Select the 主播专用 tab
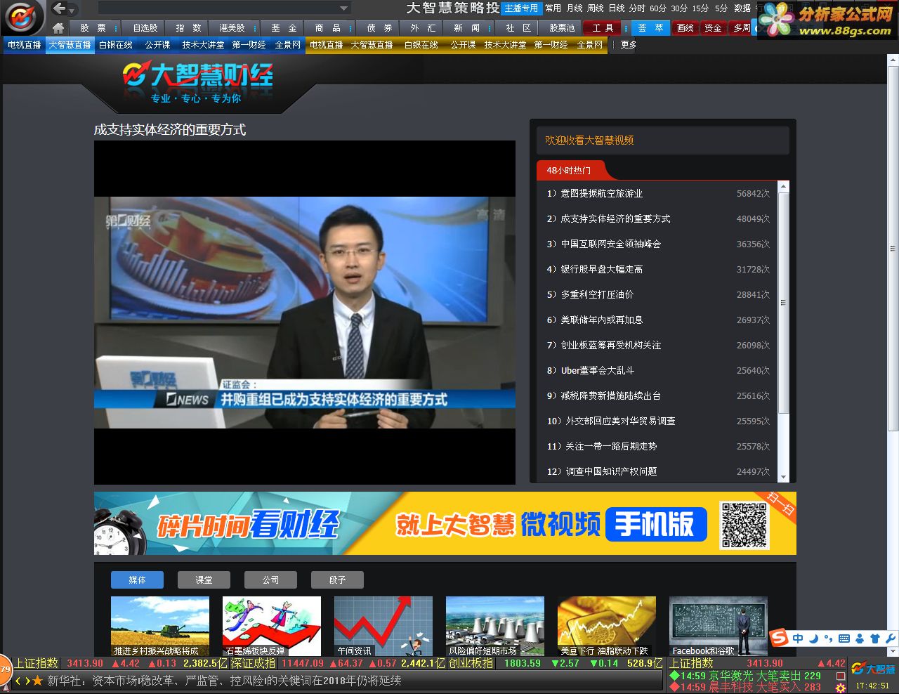Viewport: 899px width, 694px height. (521, 8)
